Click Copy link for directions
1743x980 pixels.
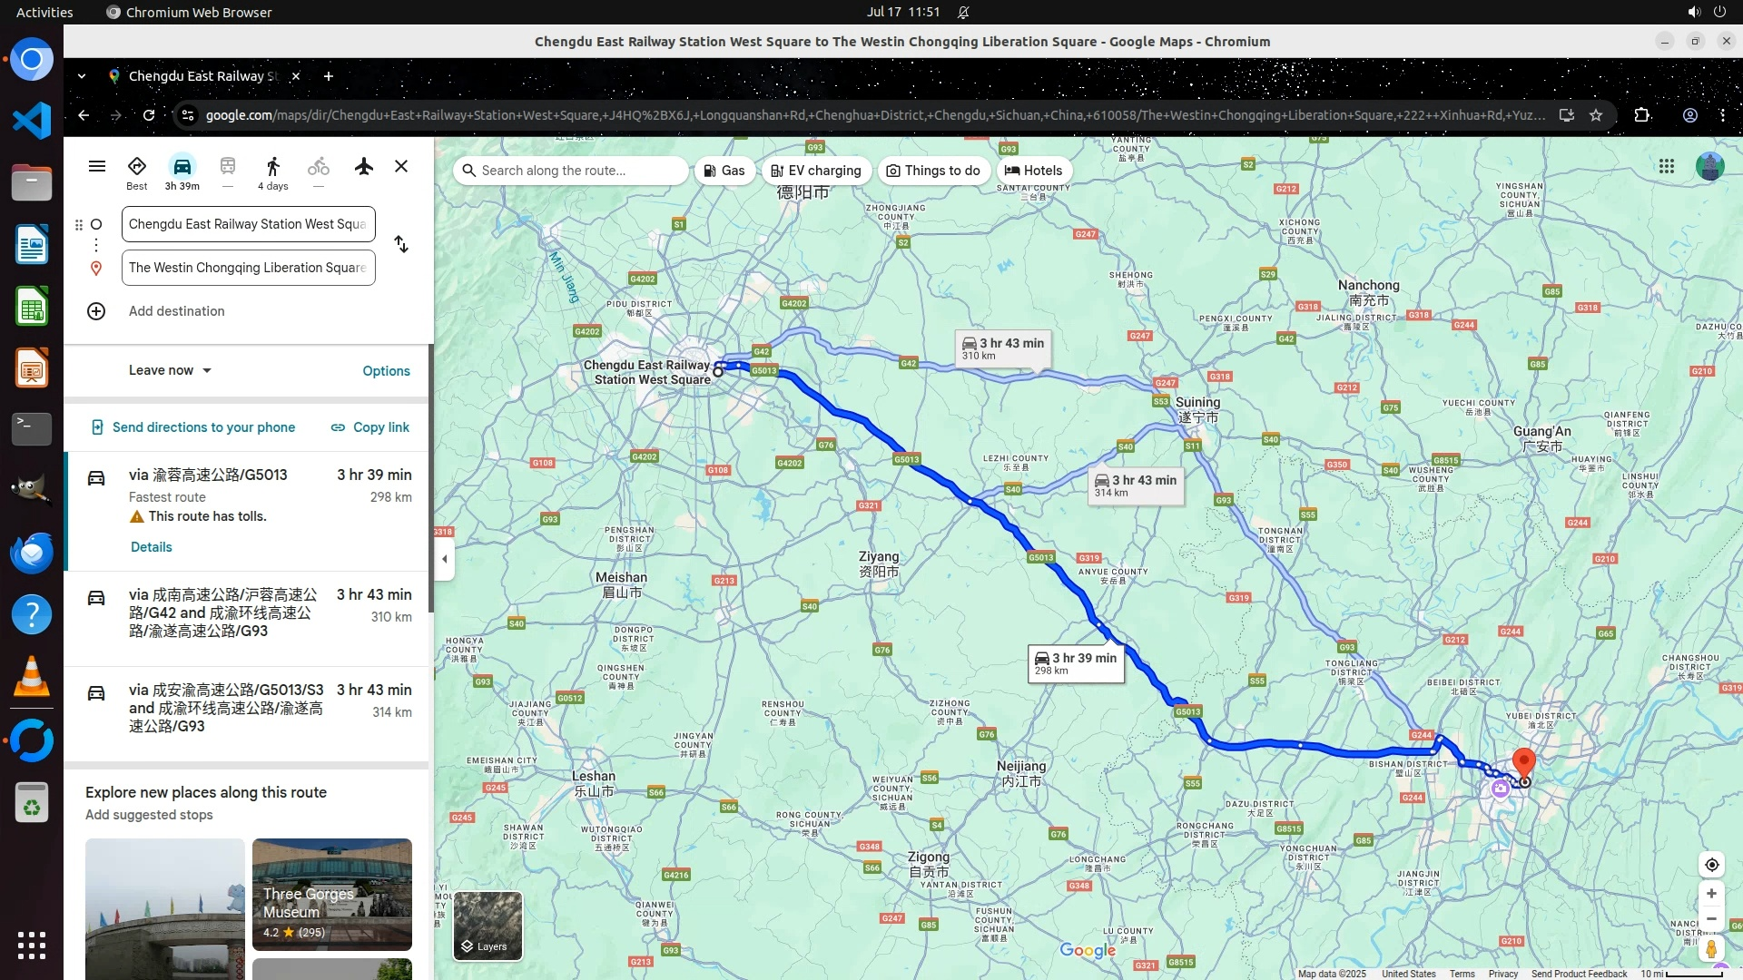click(369, 427)
